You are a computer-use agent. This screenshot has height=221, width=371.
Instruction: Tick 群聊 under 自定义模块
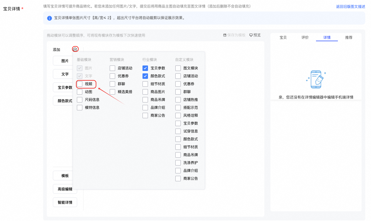(x=178, y=92)
